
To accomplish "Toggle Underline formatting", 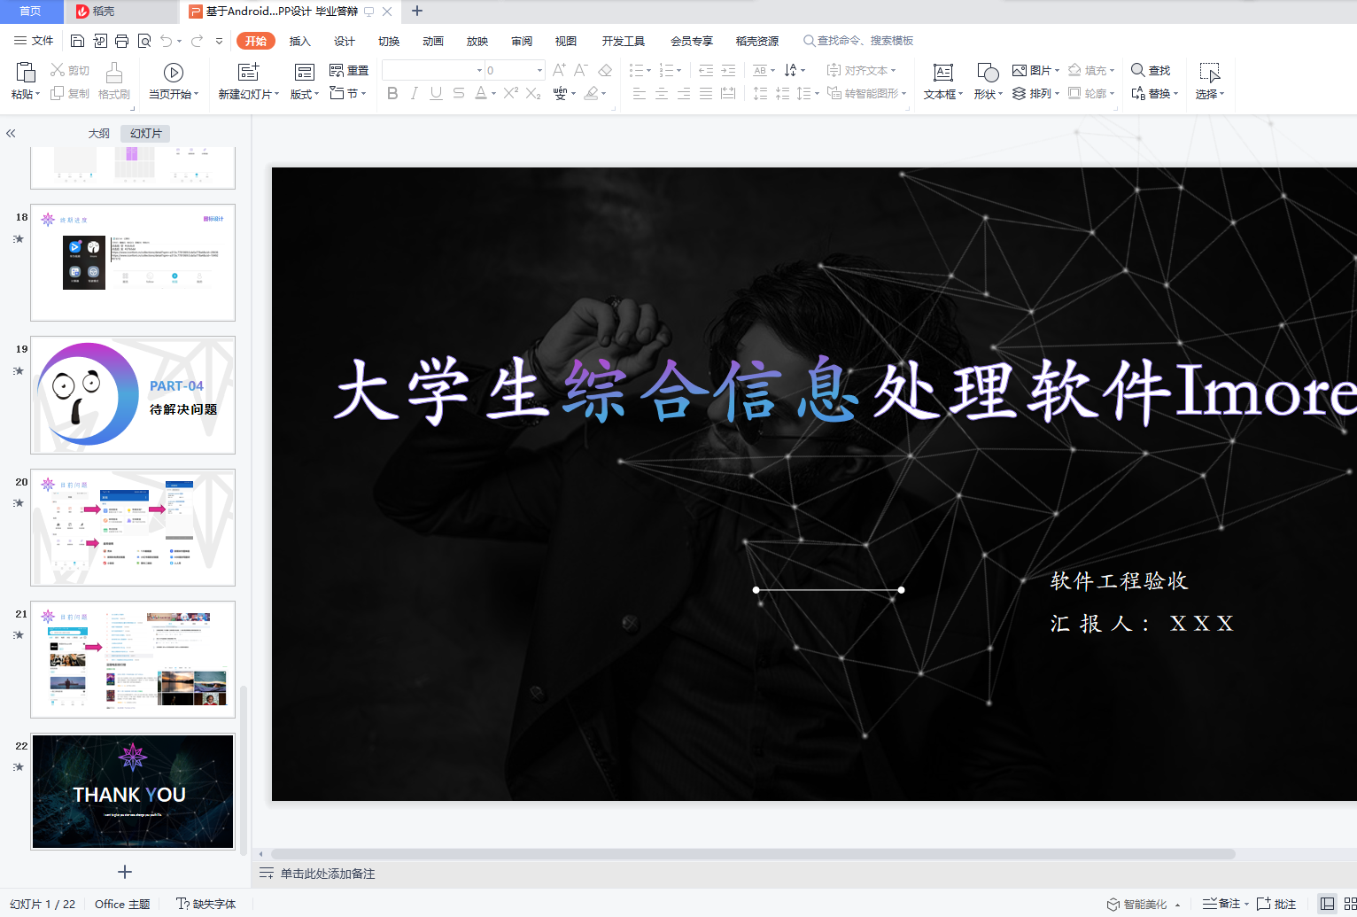I will [436, 93].
